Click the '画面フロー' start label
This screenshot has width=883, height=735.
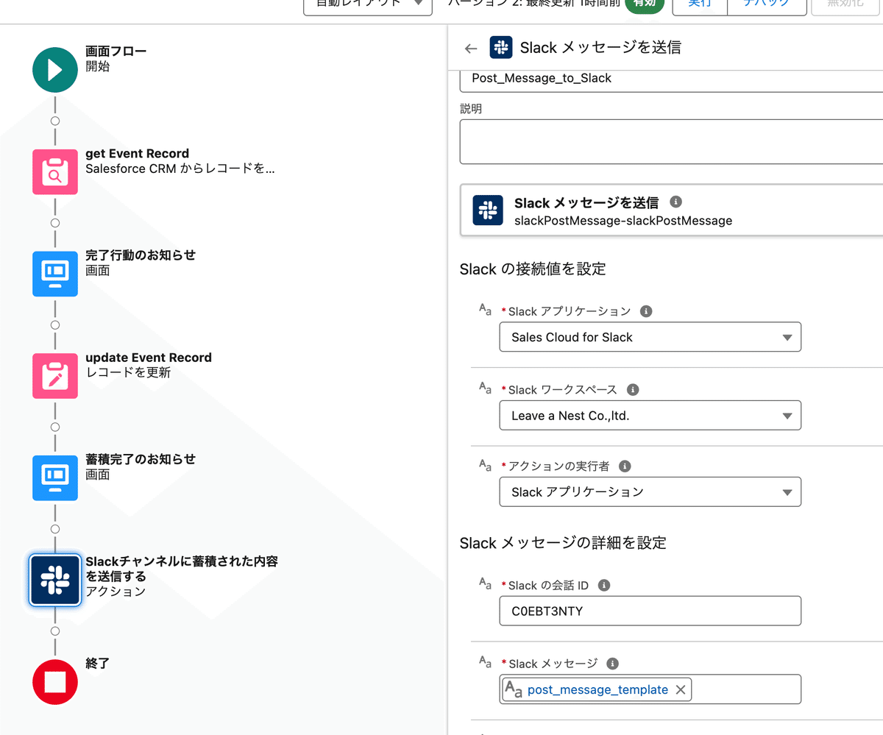[x=116, y=52]
